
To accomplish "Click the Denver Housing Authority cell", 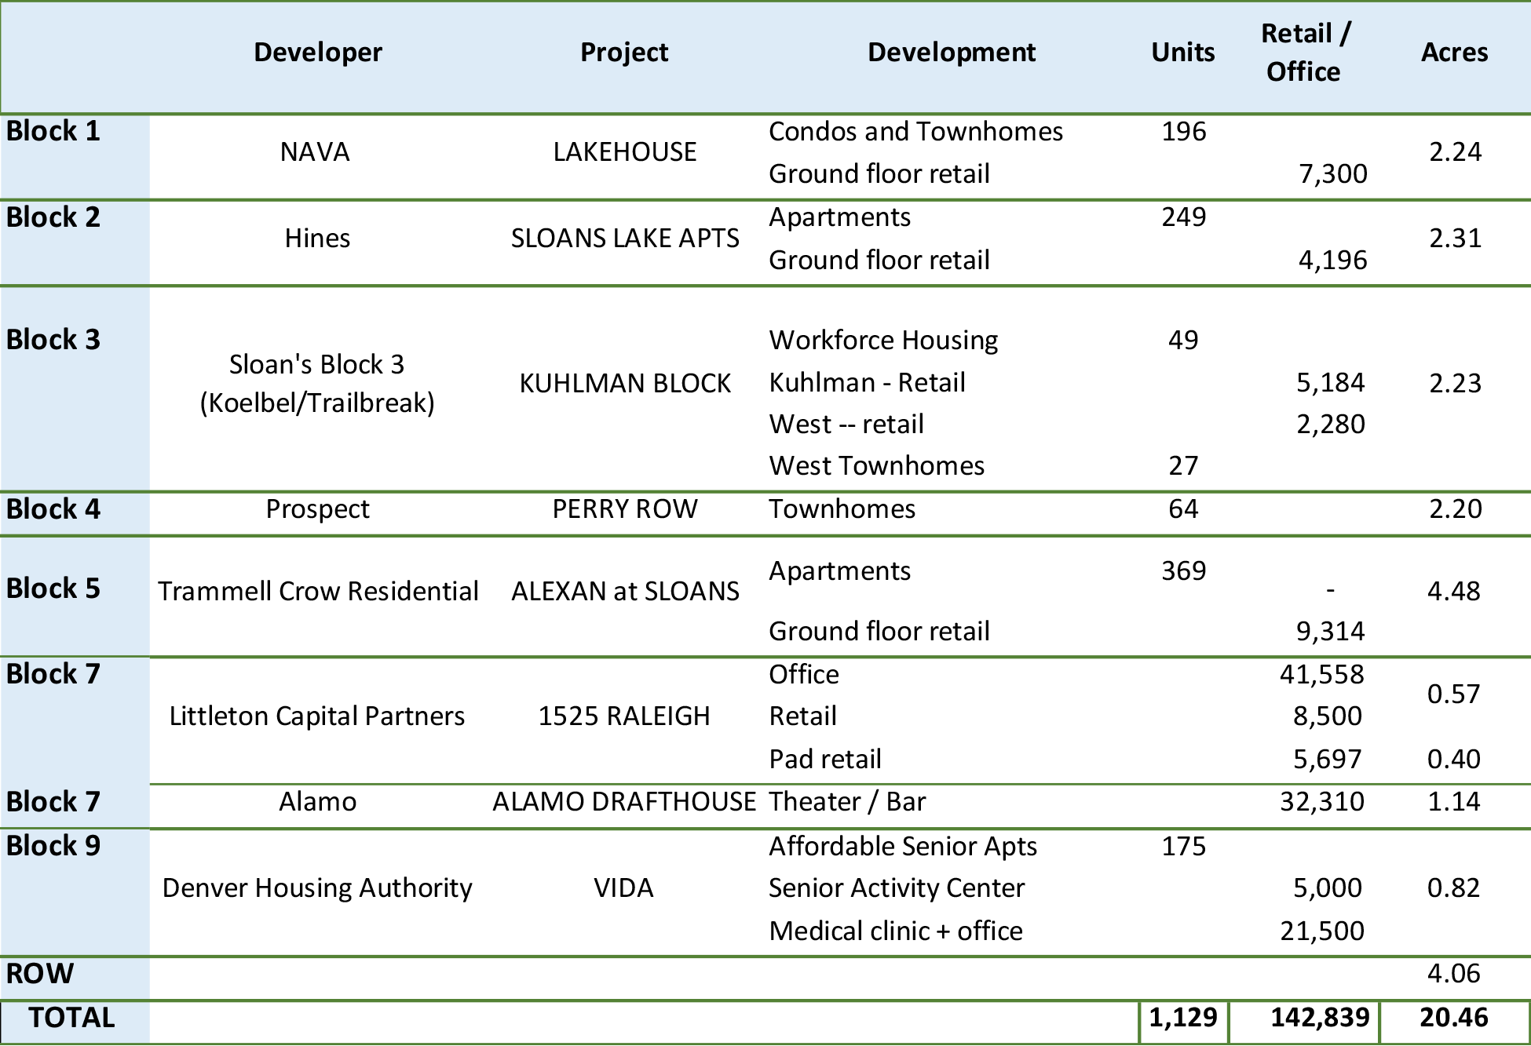I will [317, 888].
